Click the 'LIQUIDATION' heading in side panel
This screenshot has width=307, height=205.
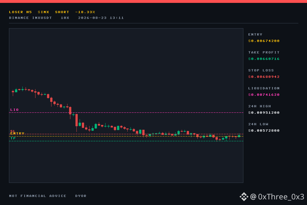point(264,88)
